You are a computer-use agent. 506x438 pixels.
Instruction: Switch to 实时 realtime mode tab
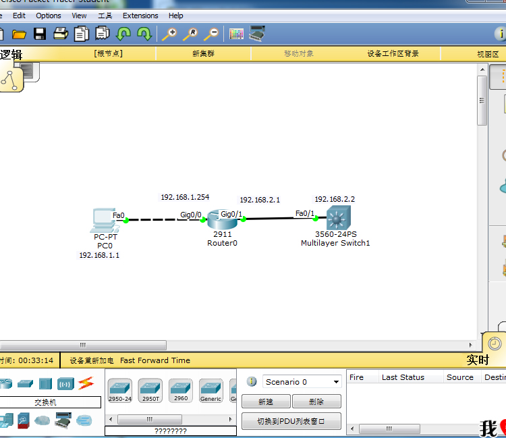tap(478, 360)
